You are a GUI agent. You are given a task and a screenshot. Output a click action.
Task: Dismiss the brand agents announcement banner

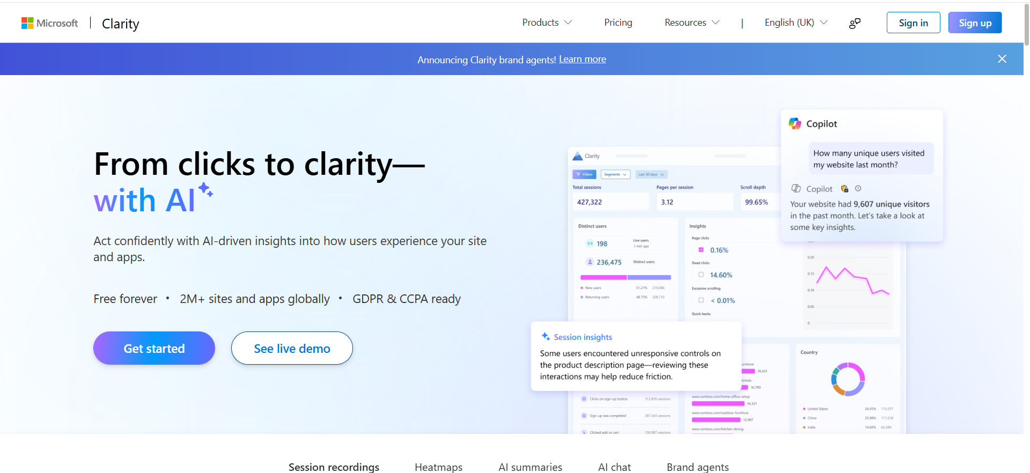[1002, 59]
